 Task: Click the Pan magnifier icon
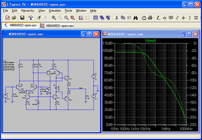click(x=60, y=18)
